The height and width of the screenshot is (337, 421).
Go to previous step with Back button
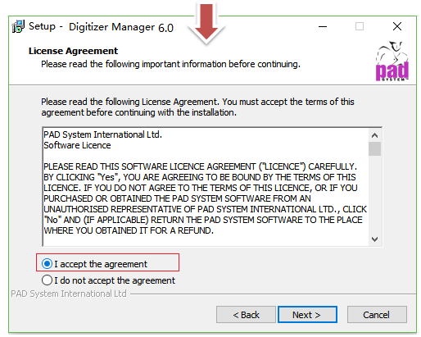tap(246, 315)
